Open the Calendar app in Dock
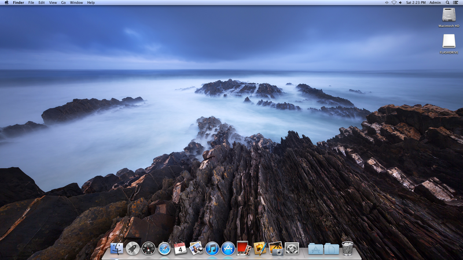This screenshot has height=260, width=463. tap(180, 248)
